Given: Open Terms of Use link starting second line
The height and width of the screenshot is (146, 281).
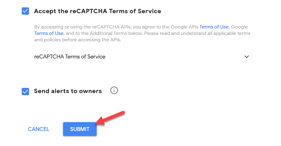Looking at the screenshot, I should (x=49, y=33).
